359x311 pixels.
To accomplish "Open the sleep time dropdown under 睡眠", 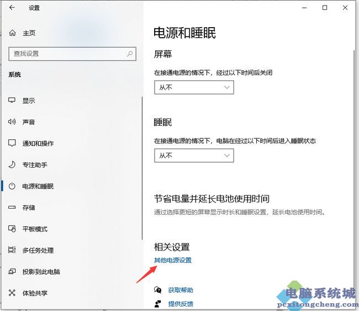I will [x=194, y=155].
